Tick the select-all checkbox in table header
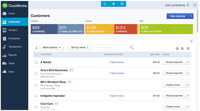The width and height of the screenshot is (200, 111). coord(36,55)
